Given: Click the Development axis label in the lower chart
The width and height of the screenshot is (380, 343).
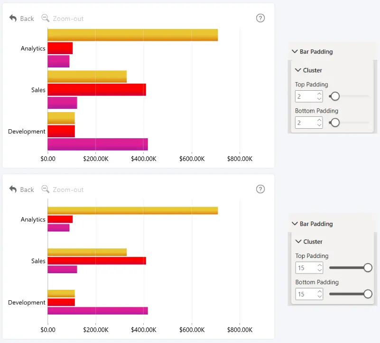Looking at the screenshot, I should tap(27, 303).
